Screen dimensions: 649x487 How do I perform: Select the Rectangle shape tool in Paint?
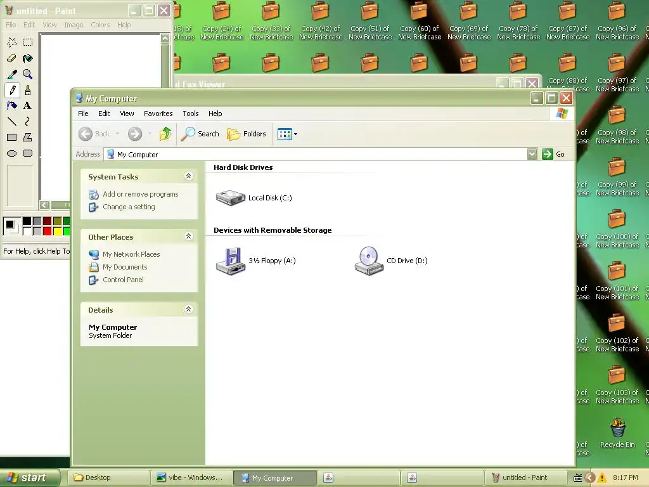(x=12, y=138)
